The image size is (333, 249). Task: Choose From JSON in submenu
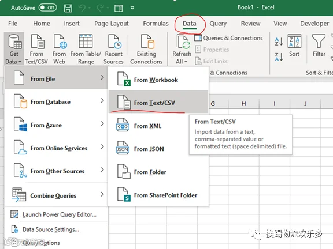[x=149, y=149]
